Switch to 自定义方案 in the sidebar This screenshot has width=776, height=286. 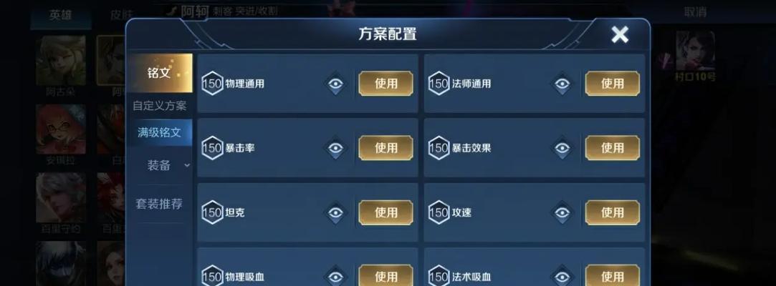[x=159, y=106]
